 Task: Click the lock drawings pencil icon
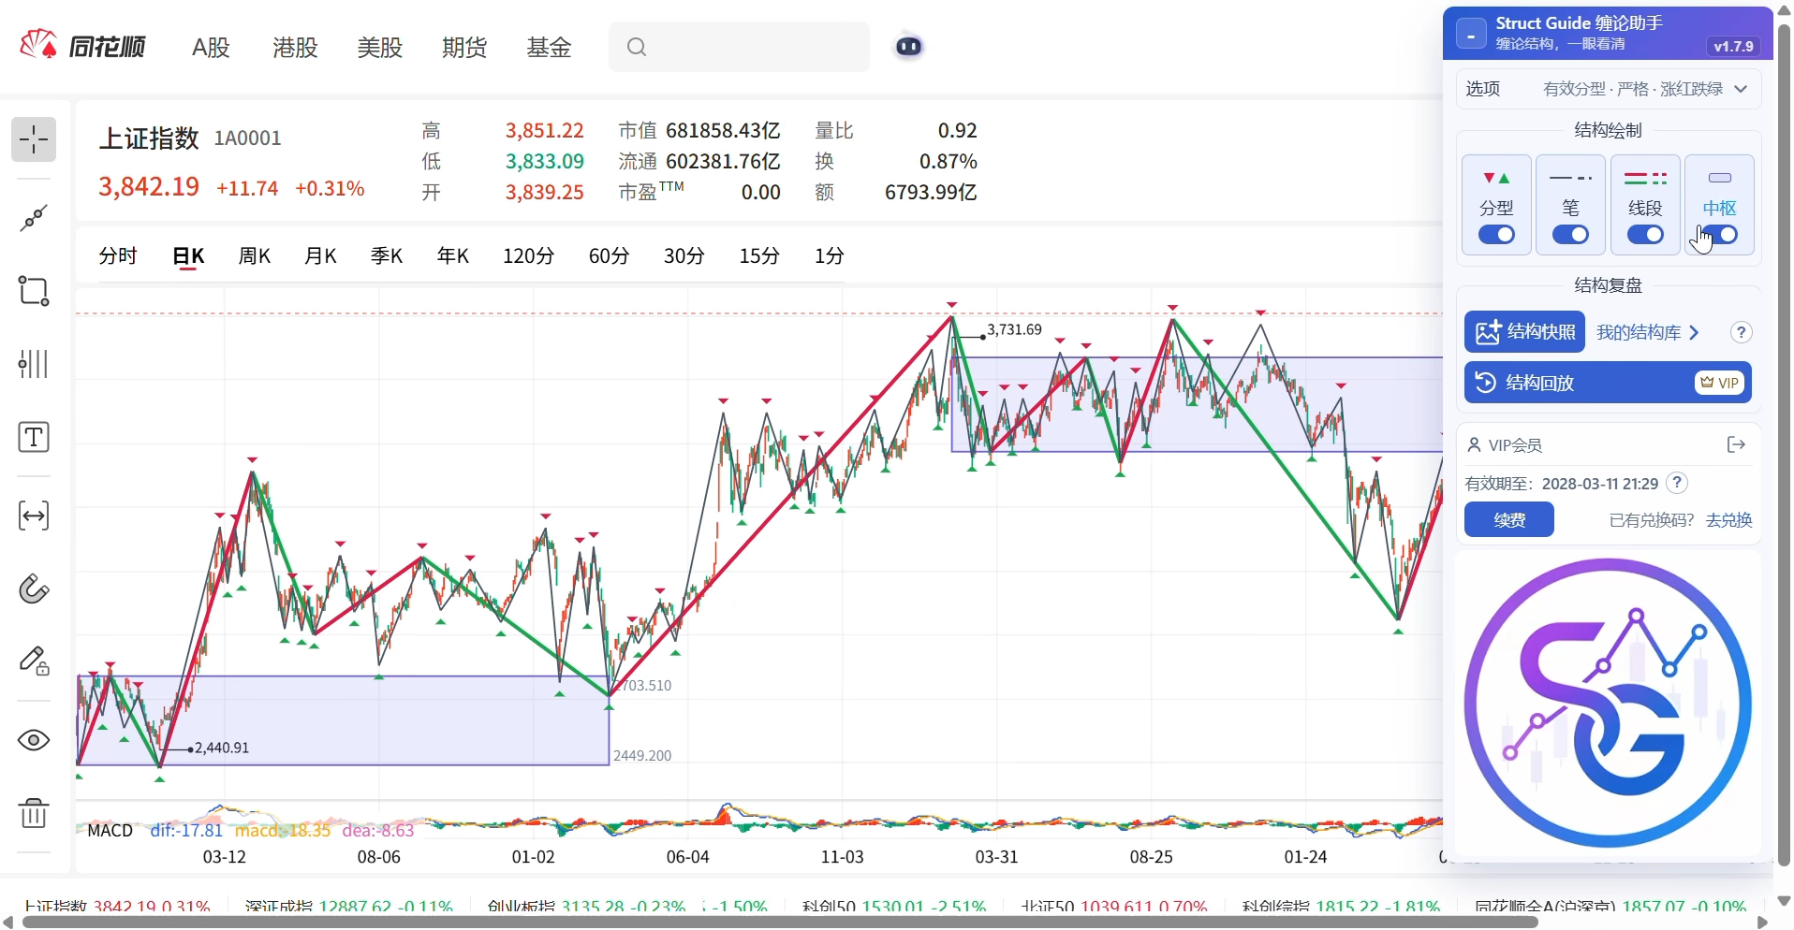click(x=34, y=661)
